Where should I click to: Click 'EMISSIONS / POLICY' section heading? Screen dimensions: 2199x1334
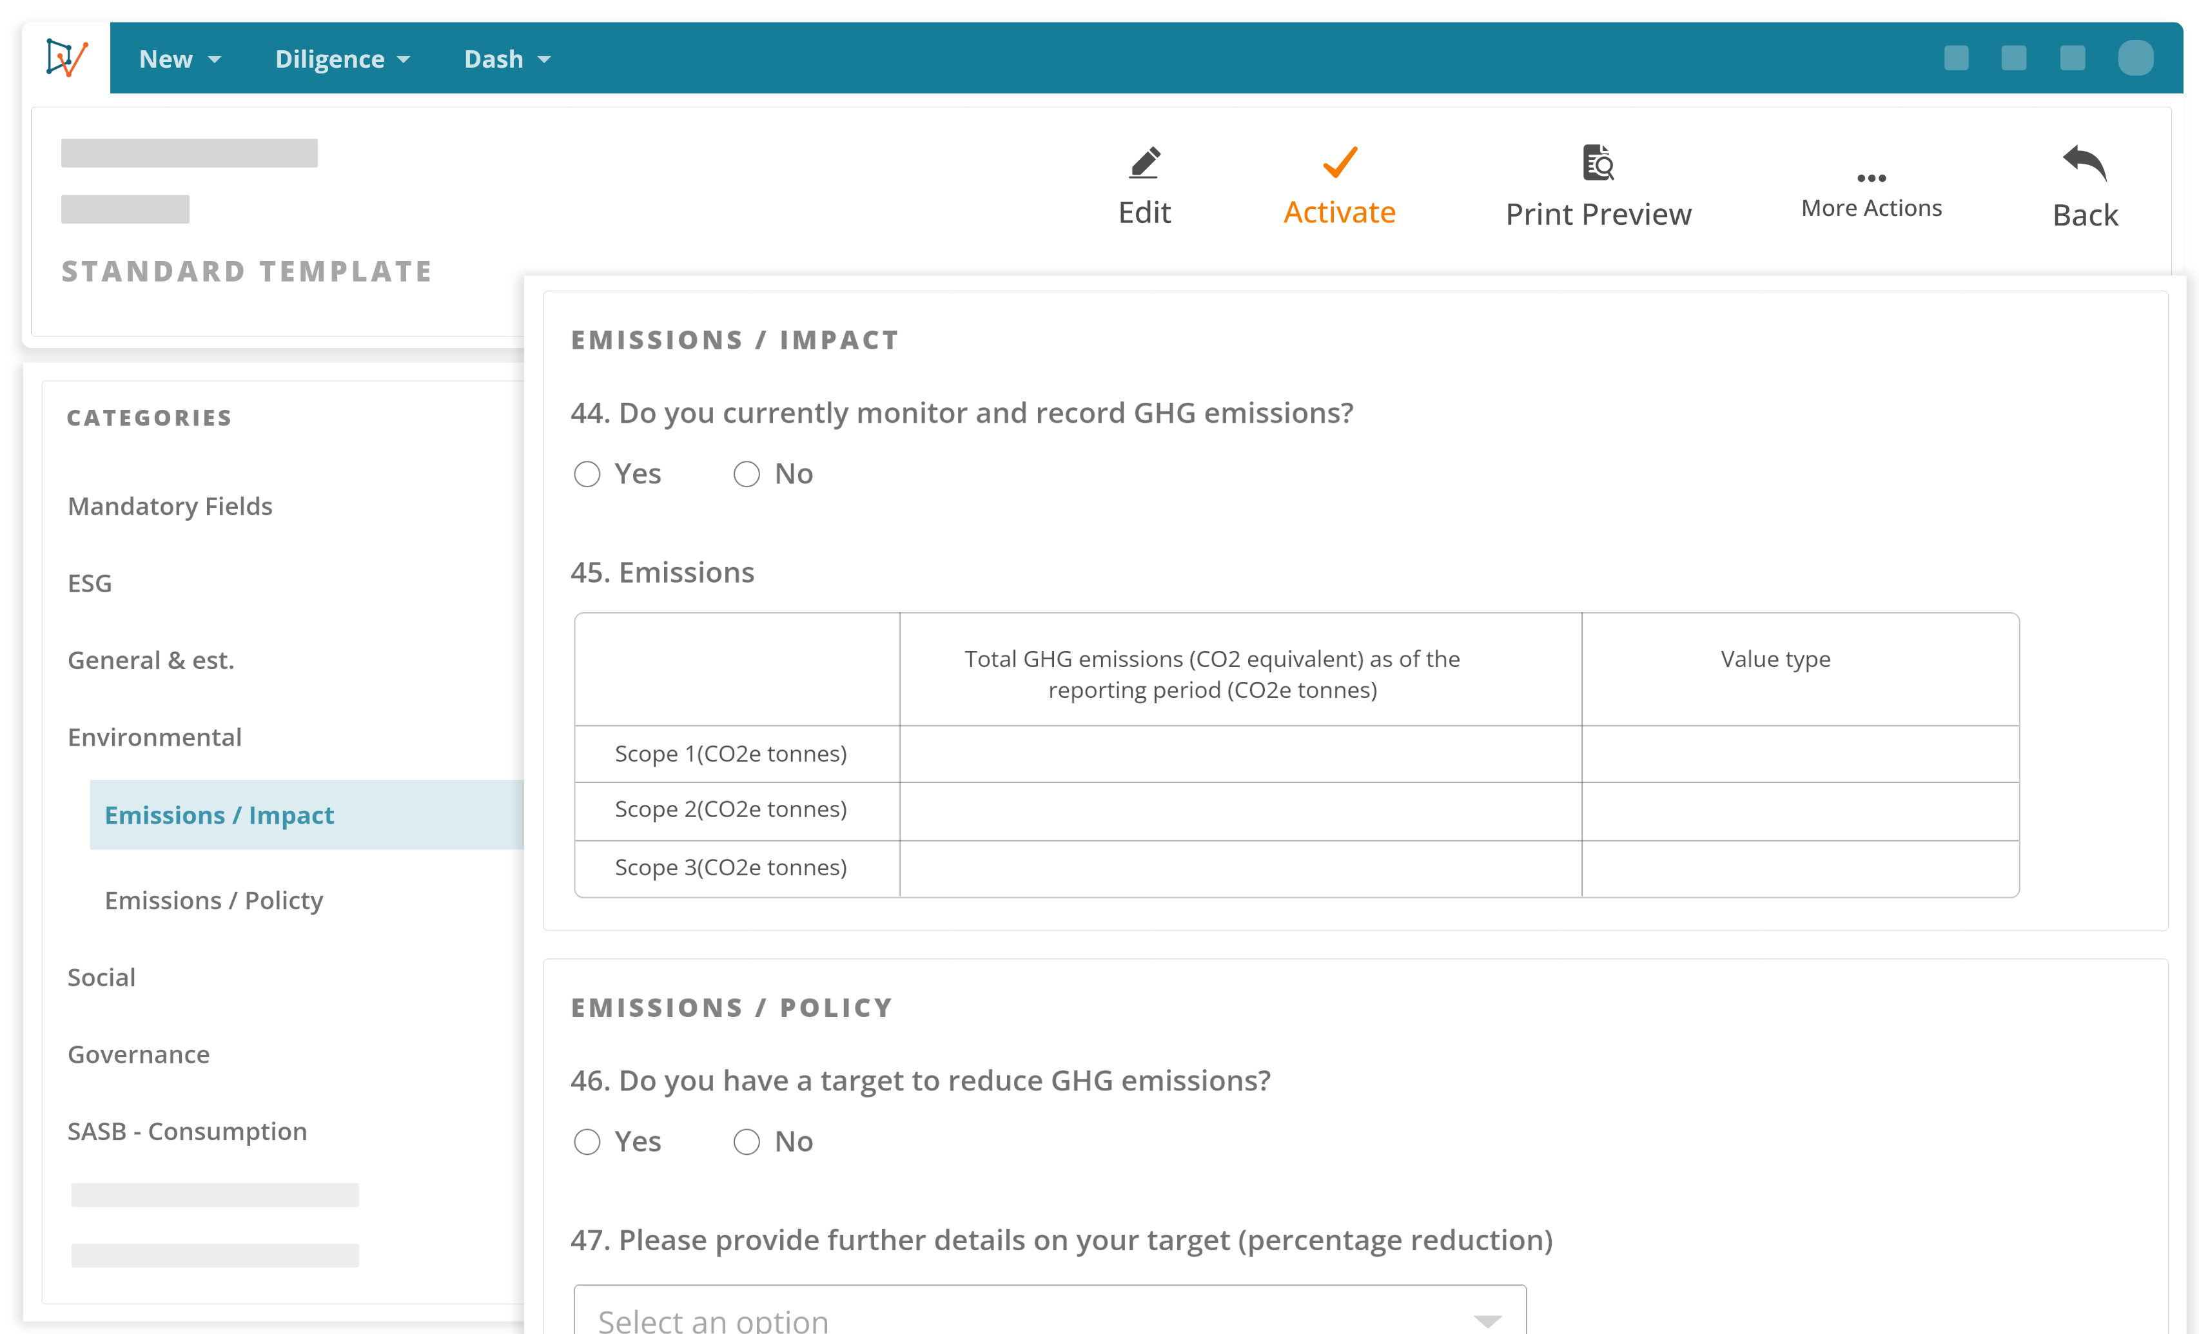731,1007
